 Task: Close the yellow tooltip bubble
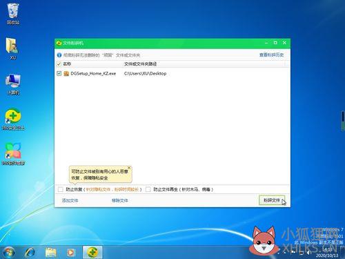(x=129, y=168)
